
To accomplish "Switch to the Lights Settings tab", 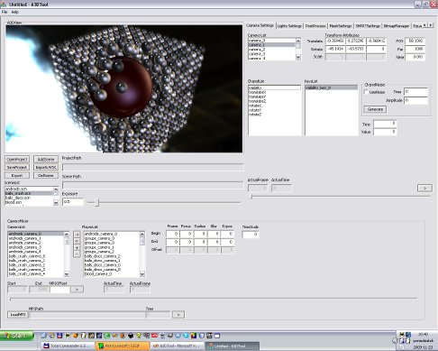I will [x=289, y=26].
